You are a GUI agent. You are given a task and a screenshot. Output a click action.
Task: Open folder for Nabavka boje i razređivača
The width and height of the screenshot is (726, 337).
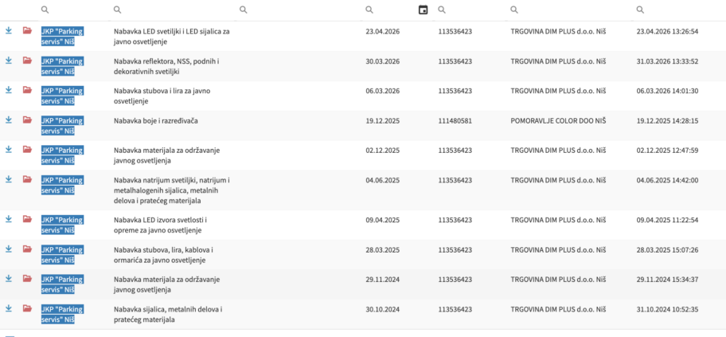coord(27,120)
